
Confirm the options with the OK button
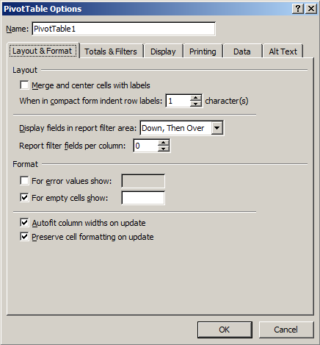[x=225, y=330]
